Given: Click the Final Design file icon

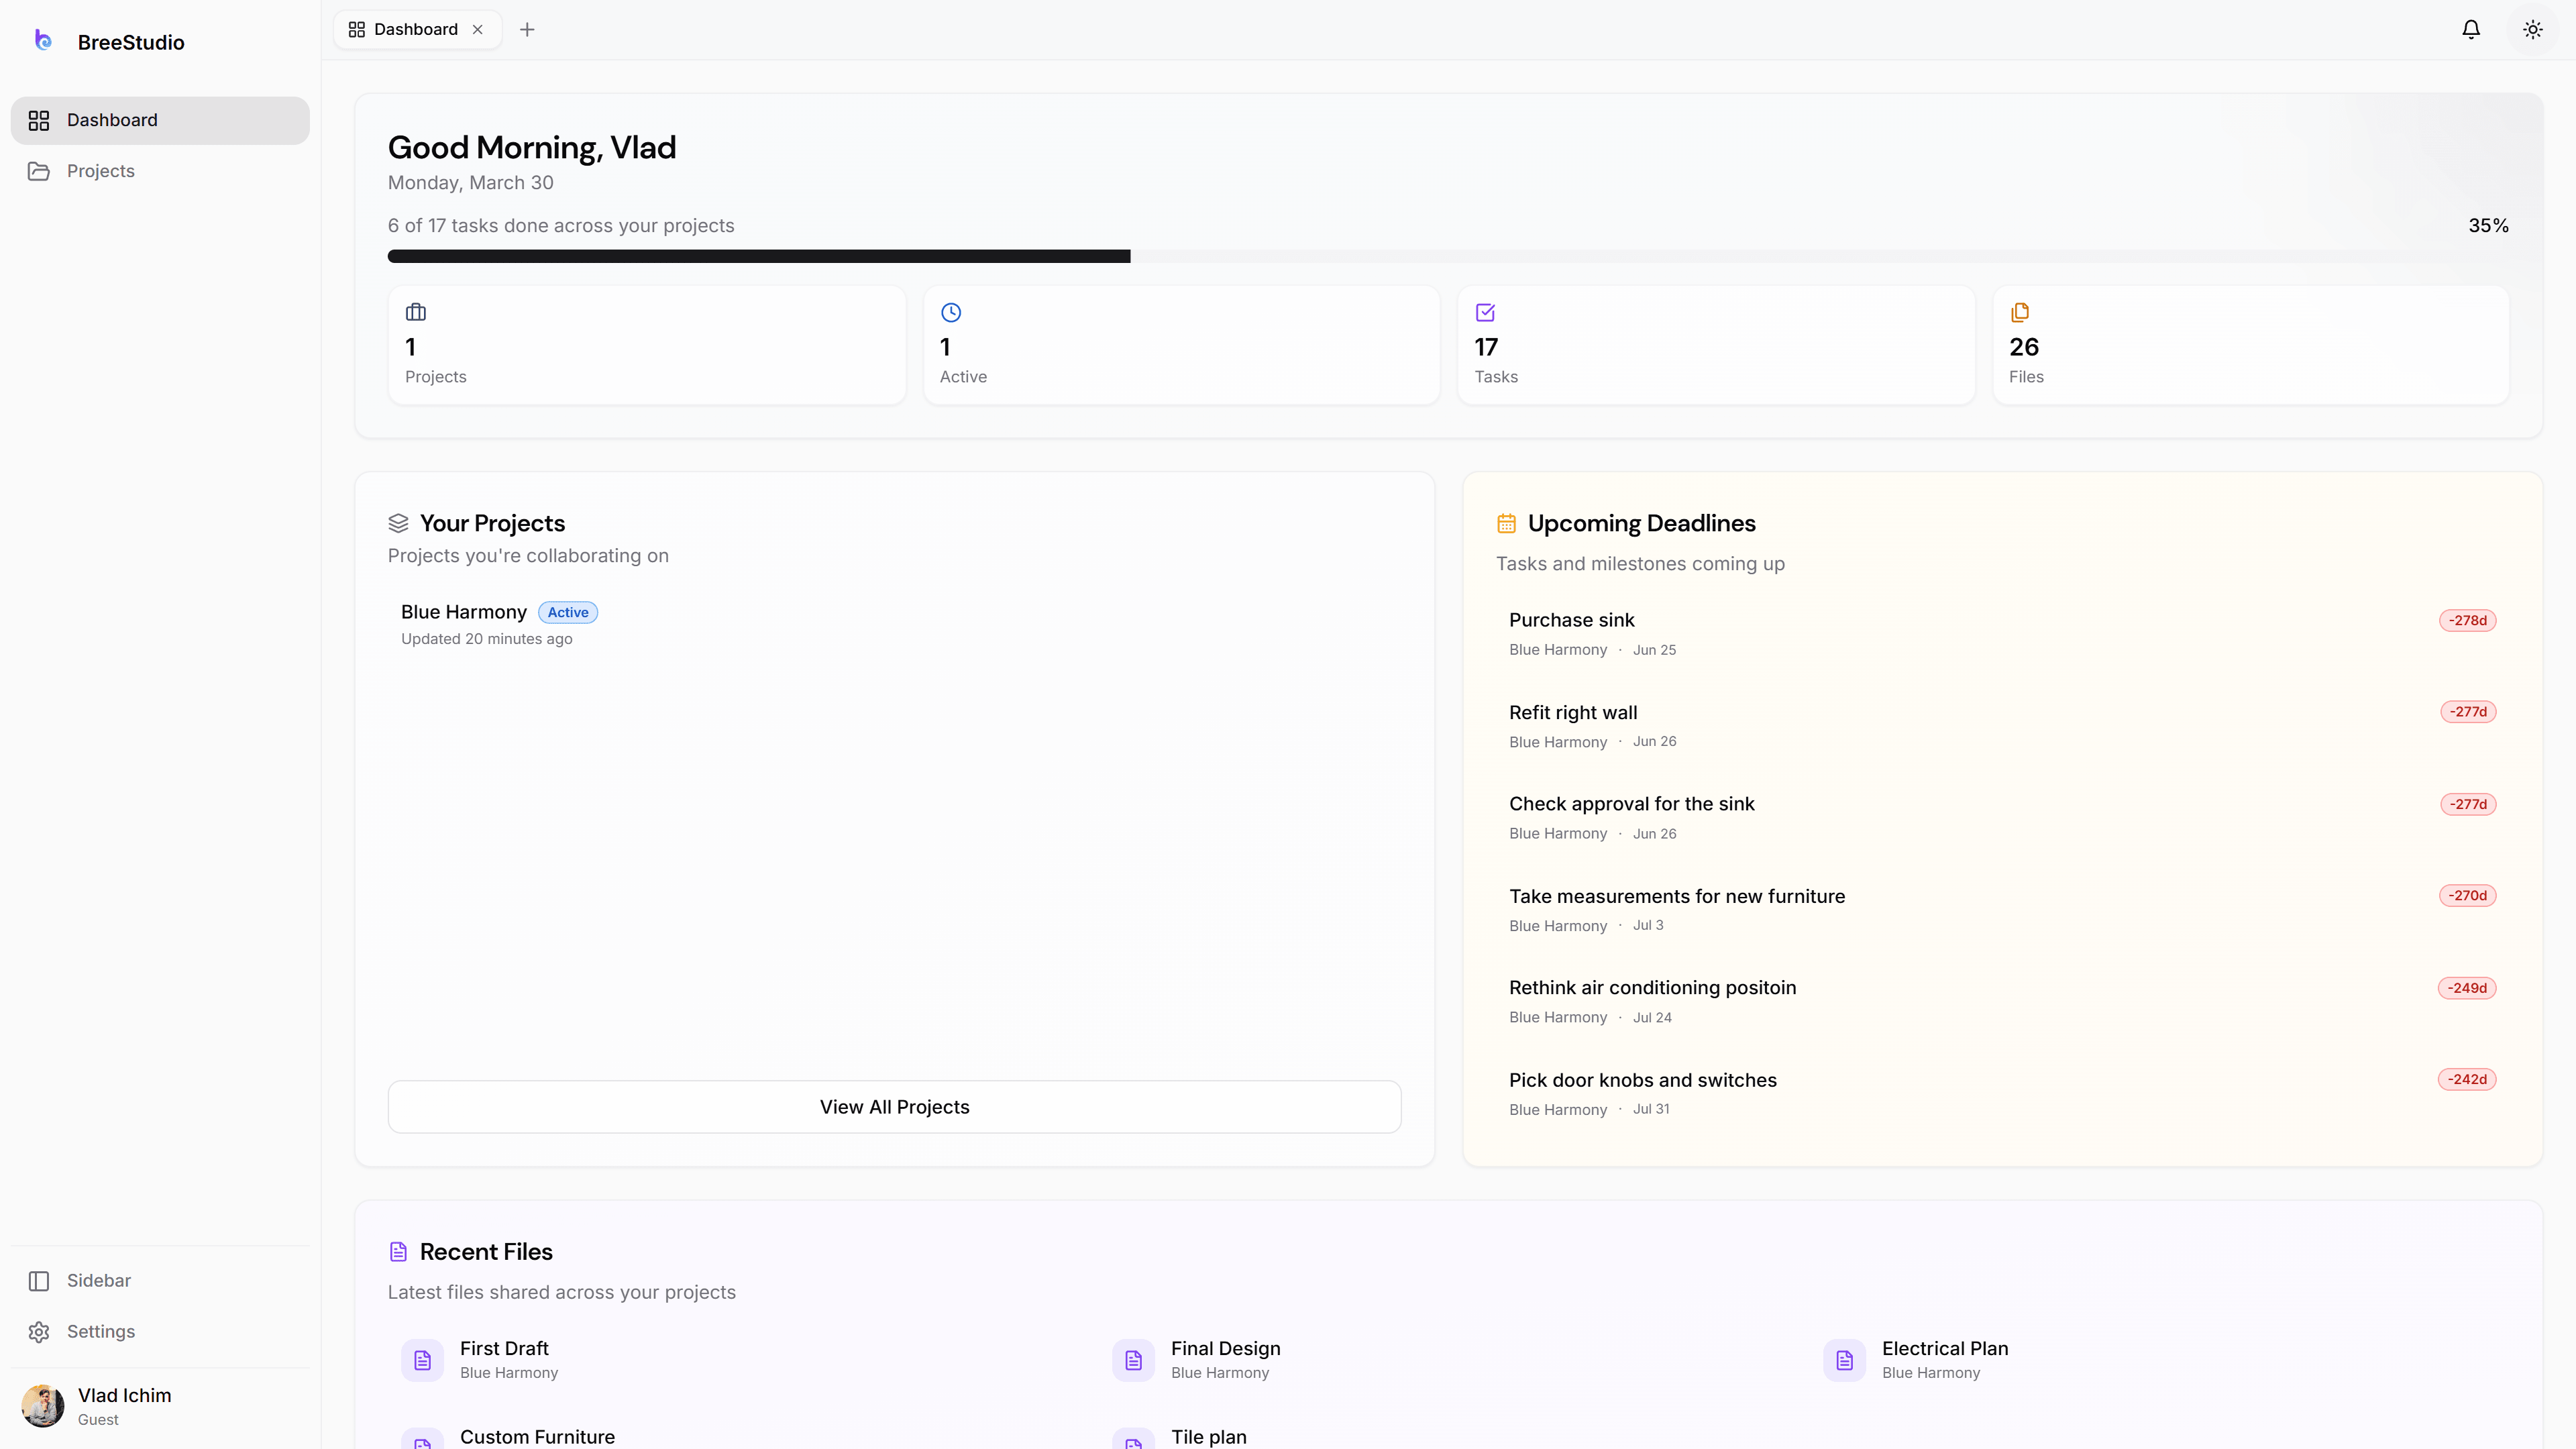Looking at the screenshot, I should (1133, 1361).
